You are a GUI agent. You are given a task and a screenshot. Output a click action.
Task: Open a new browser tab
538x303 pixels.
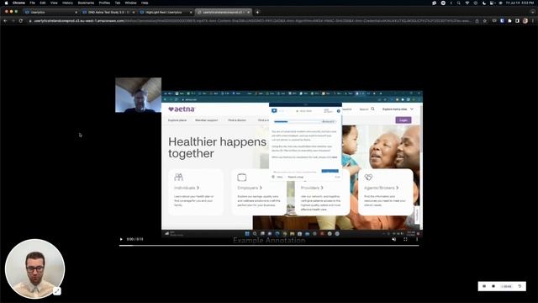coord(258,12)
